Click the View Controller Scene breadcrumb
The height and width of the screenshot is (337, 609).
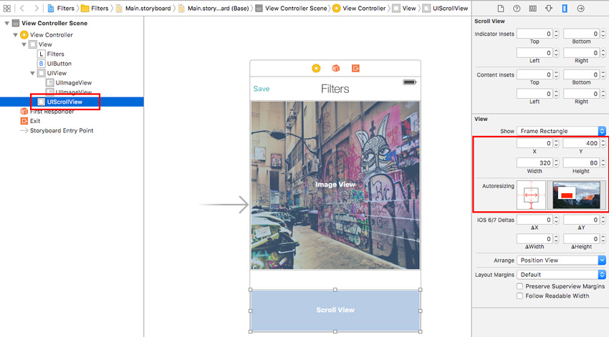[292, 8]
